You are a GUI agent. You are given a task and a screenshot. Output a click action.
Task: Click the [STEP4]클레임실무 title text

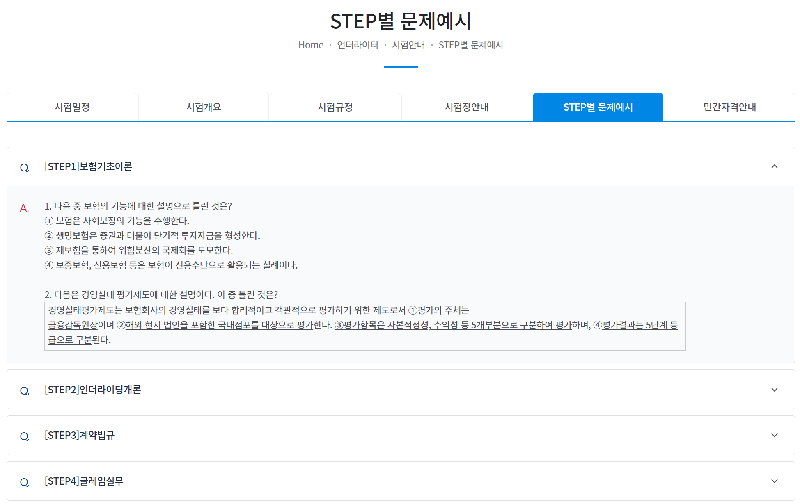(x=84, y=481)
